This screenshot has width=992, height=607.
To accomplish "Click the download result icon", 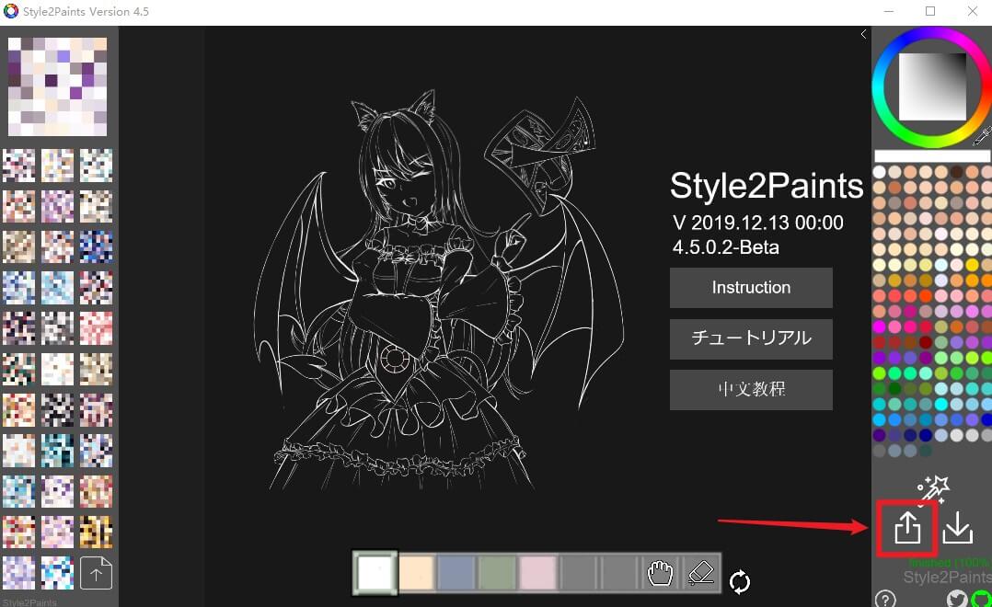I will [x=957, y=527].
